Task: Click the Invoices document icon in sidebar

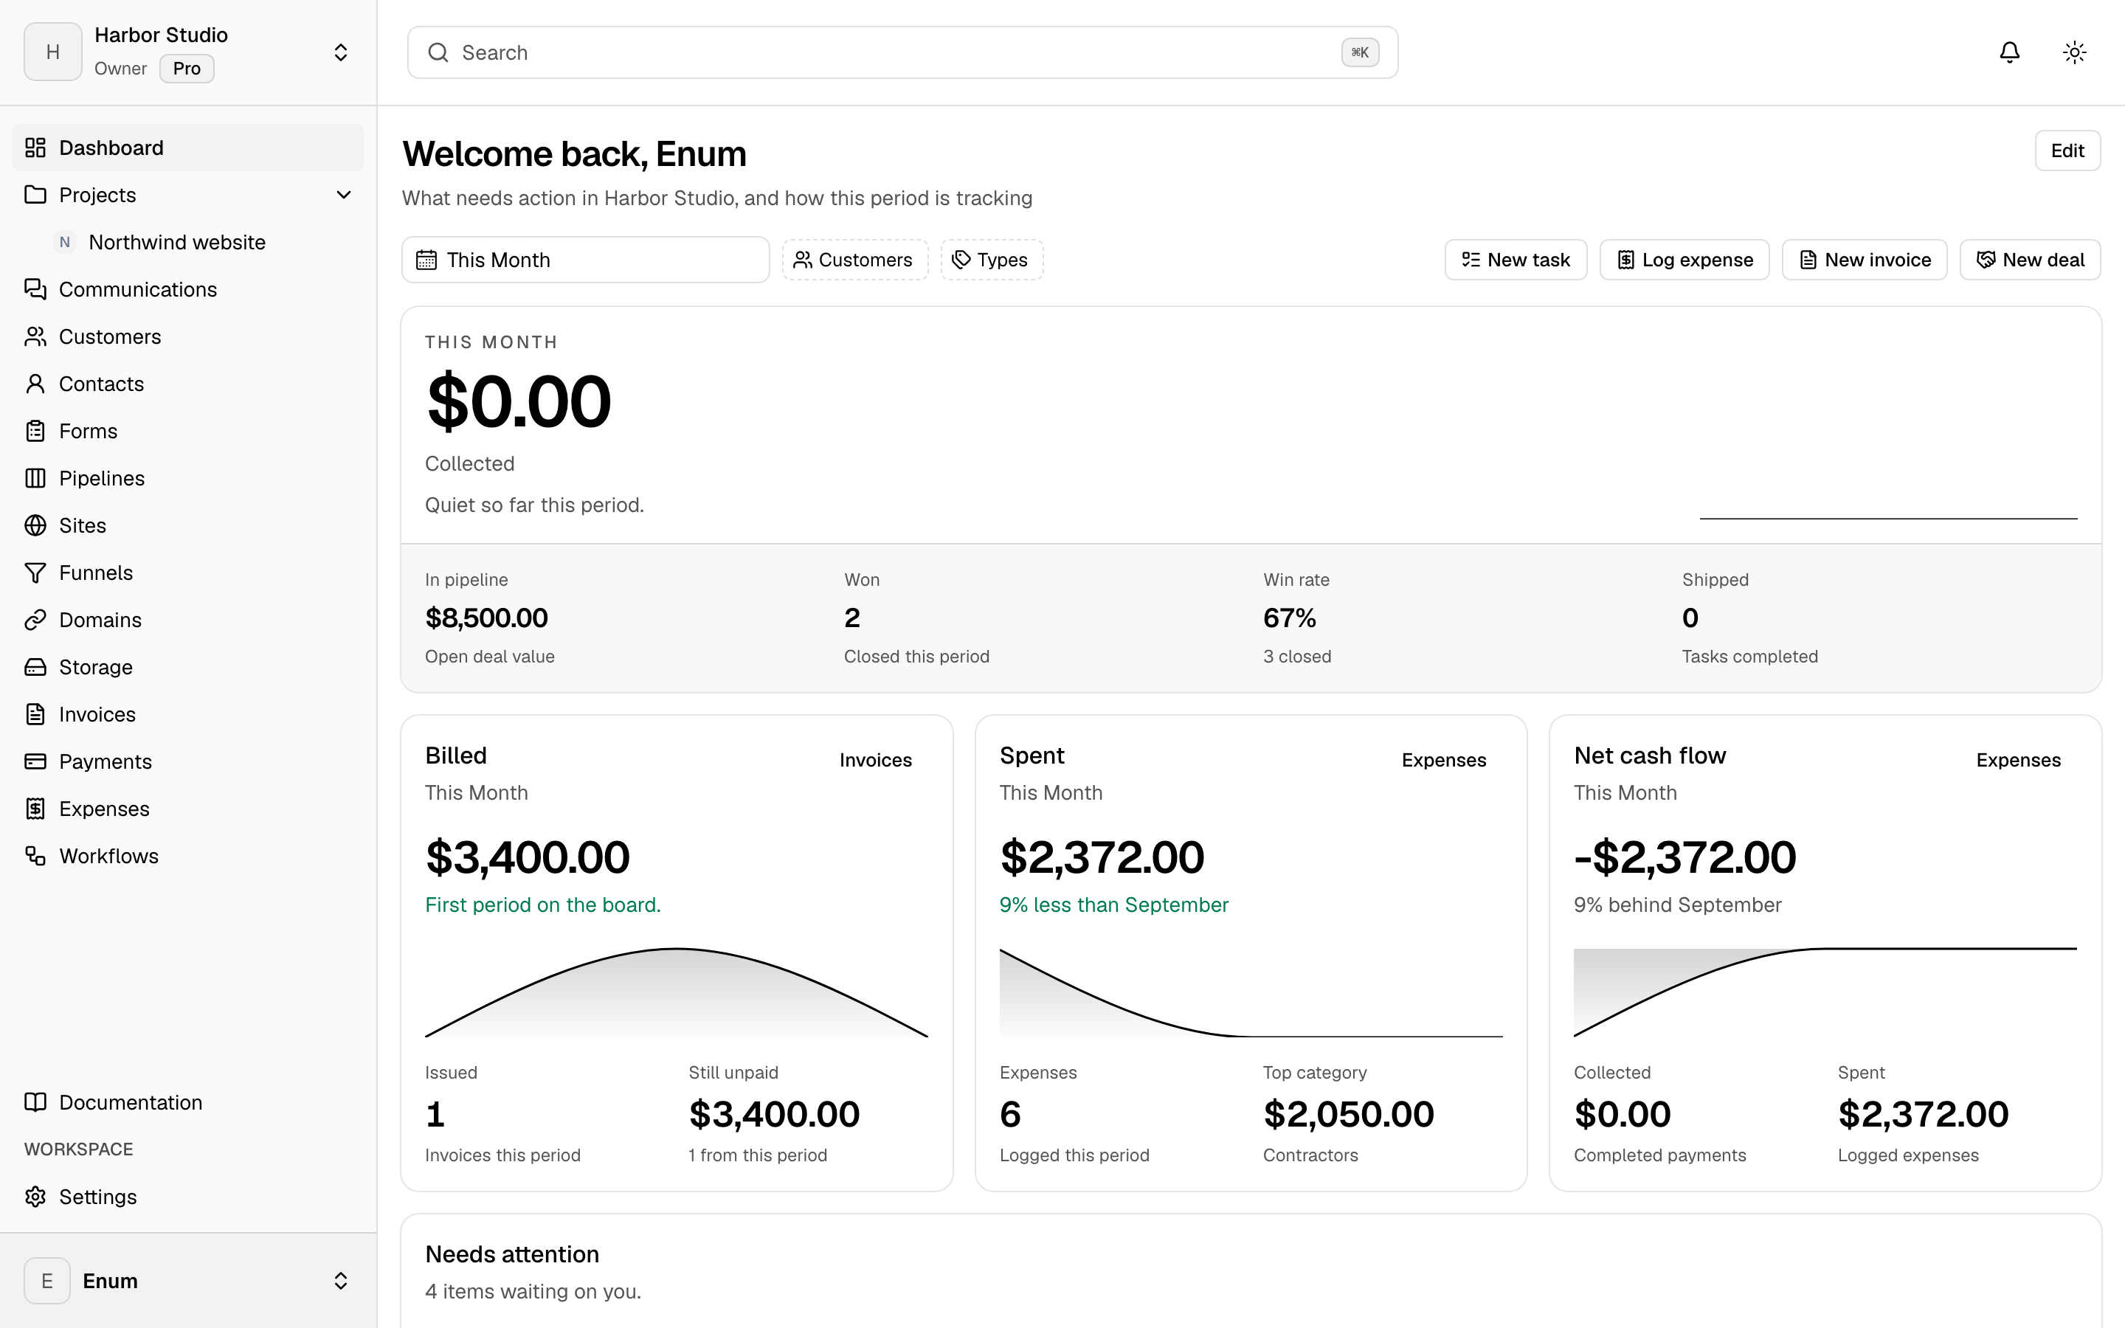Action: [35, 714]
